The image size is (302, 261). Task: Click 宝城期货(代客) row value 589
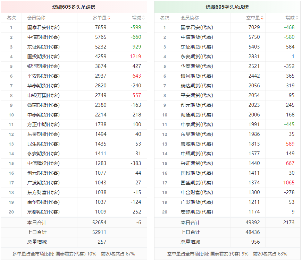(290, 144)
